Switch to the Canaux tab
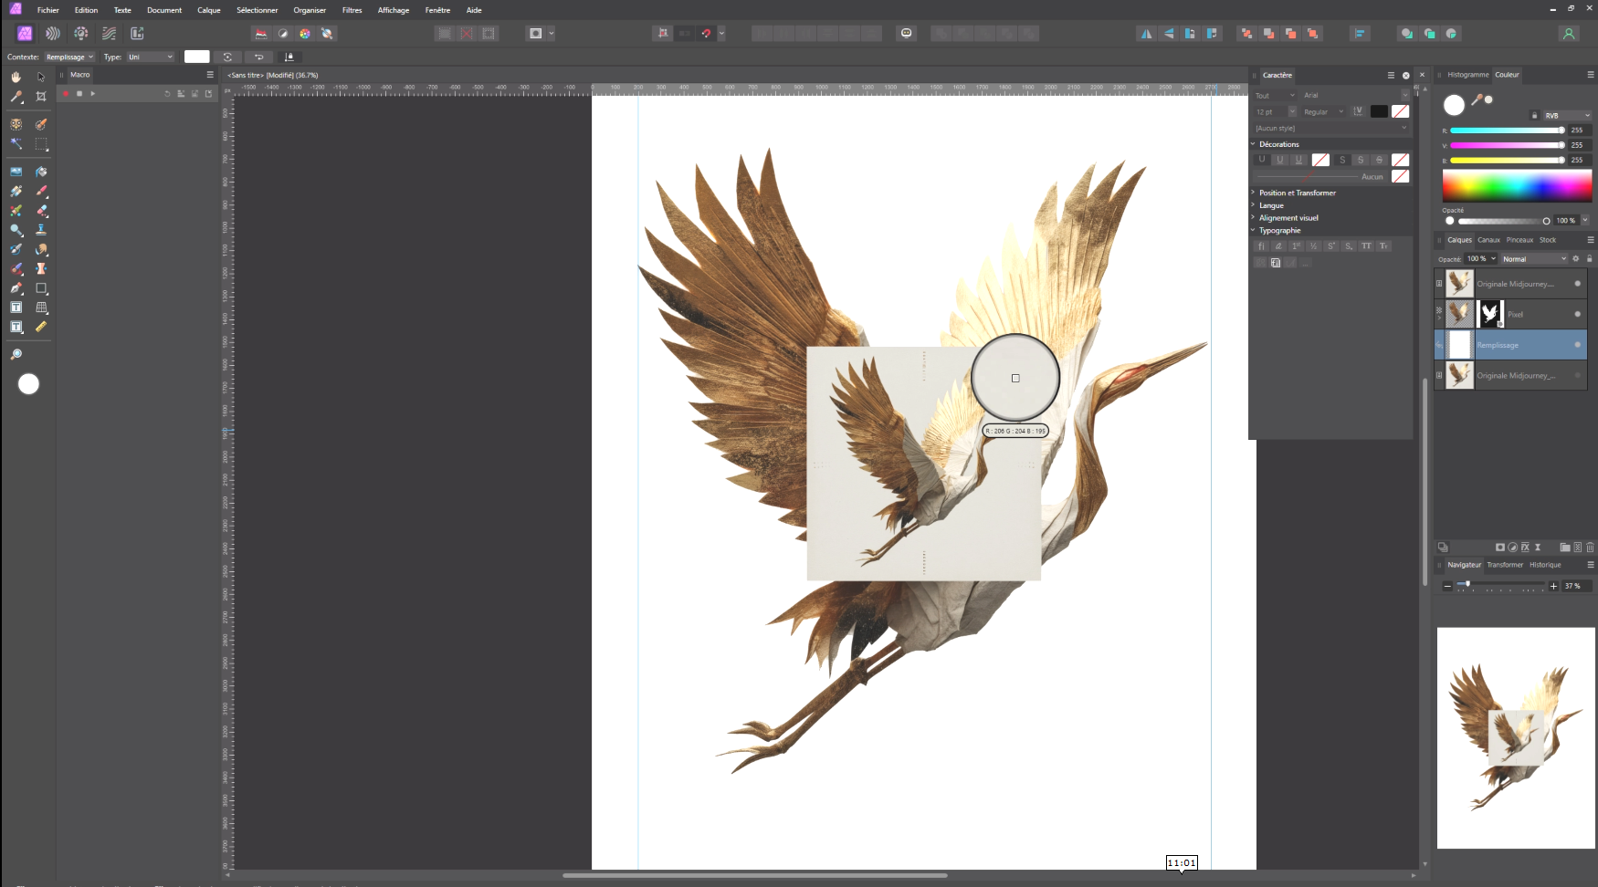1598x887 pixels. [1488, 240]
